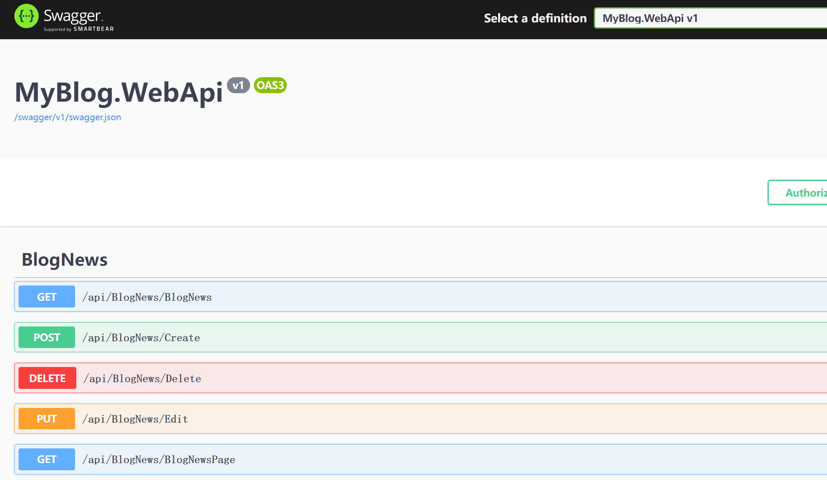Viewport: 827px width, 480px height.
Task: Click the OAS3 green badge
Action: (x=270, y=85)
